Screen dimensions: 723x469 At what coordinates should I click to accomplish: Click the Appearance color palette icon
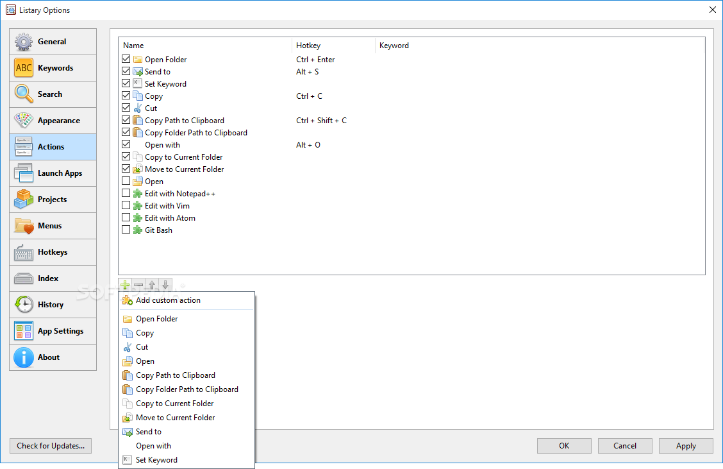[24, 121]
